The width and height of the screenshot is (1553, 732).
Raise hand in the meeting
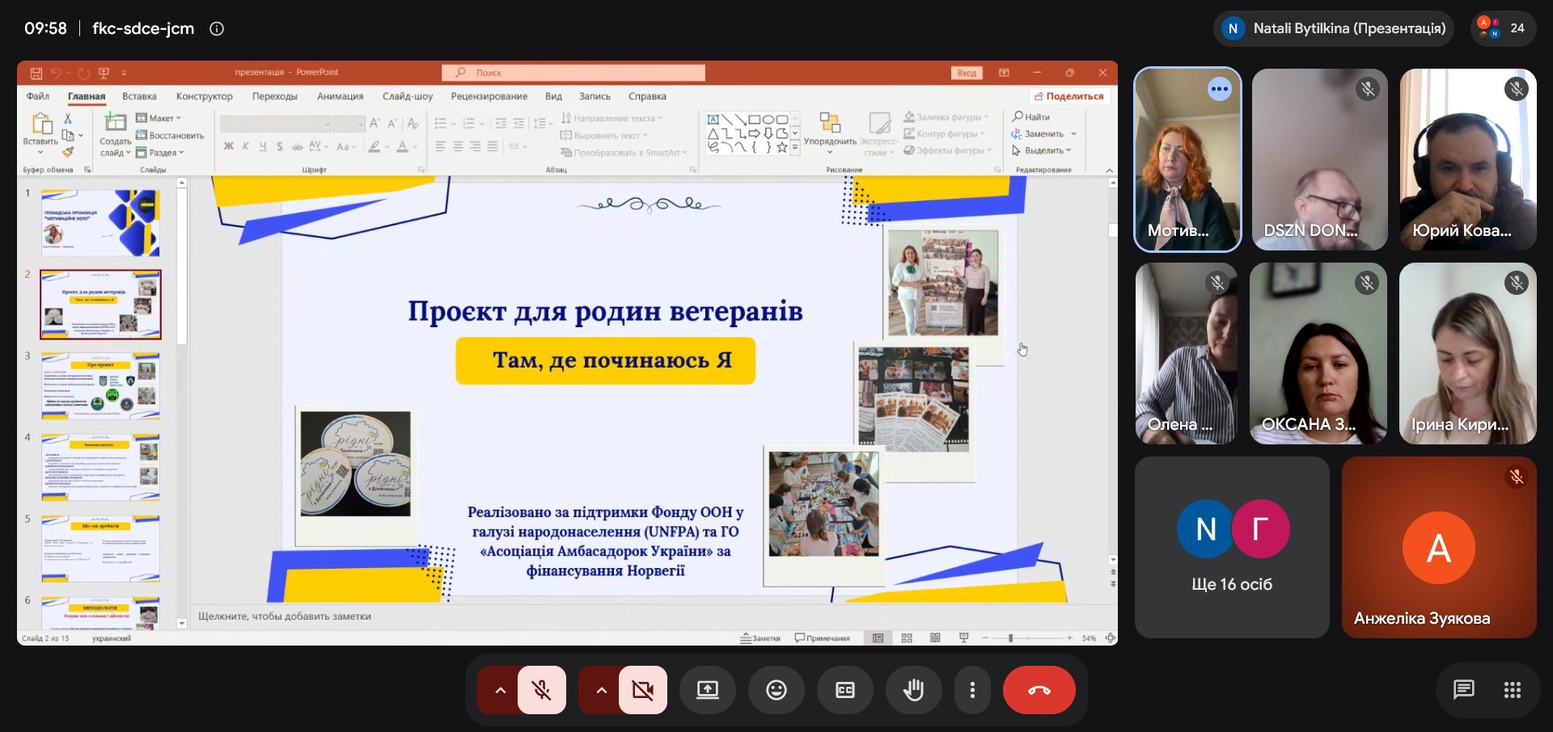tap(913, 690)
